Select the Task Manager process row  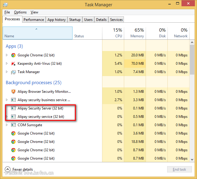[96, 72]
